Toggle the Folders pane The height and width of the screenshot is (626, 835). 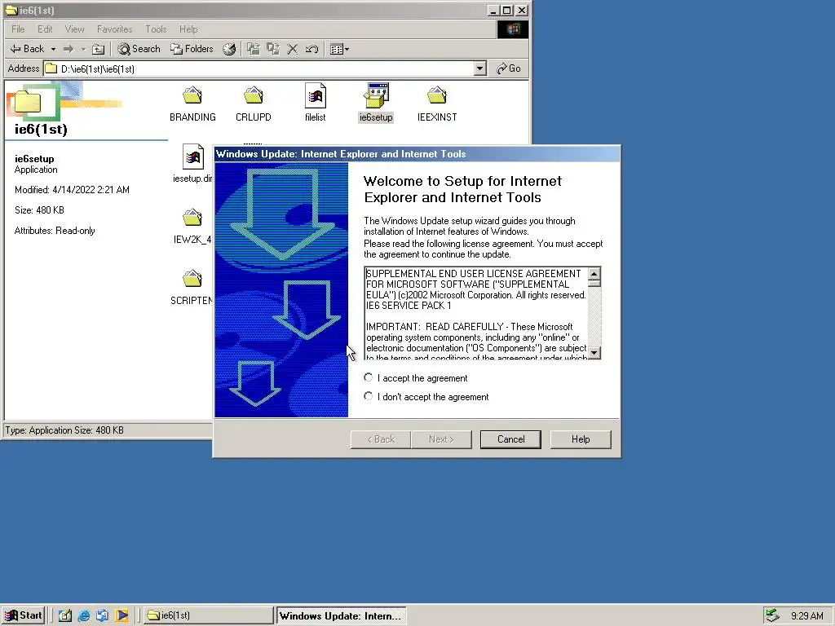click(192, 49)
